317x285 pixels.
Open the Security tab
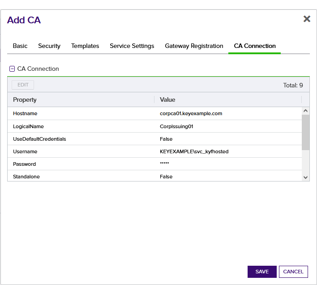[49, 46]
